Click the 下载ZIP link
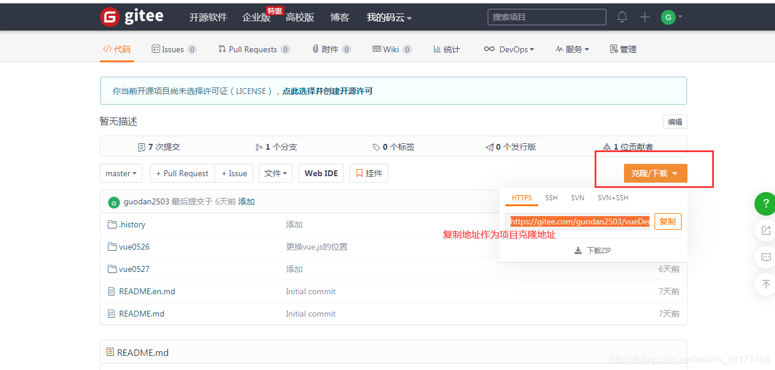Screen dimensions: 775x370 pyautogui.click(x=593, y=251)
